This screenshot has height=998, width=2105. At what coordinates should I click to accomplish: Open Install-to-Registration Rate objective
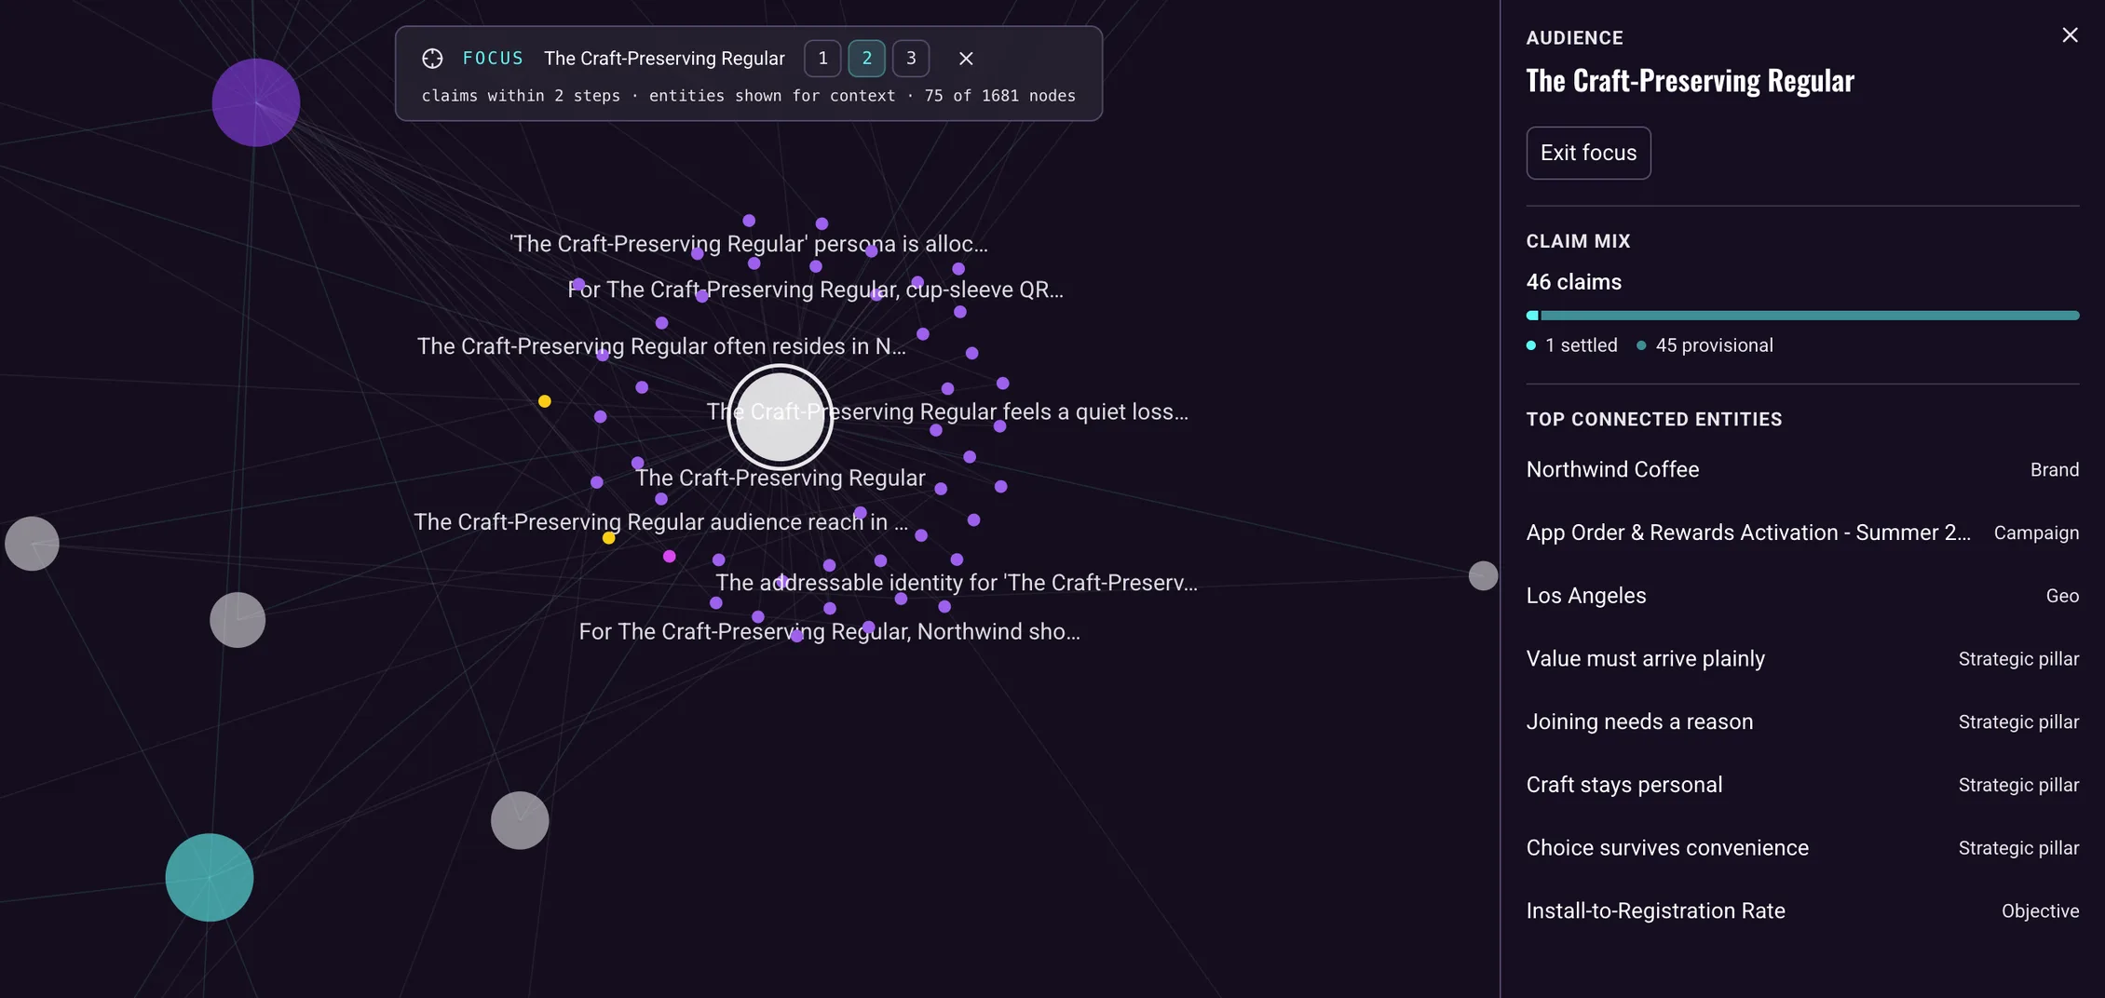pos(1802,910)
